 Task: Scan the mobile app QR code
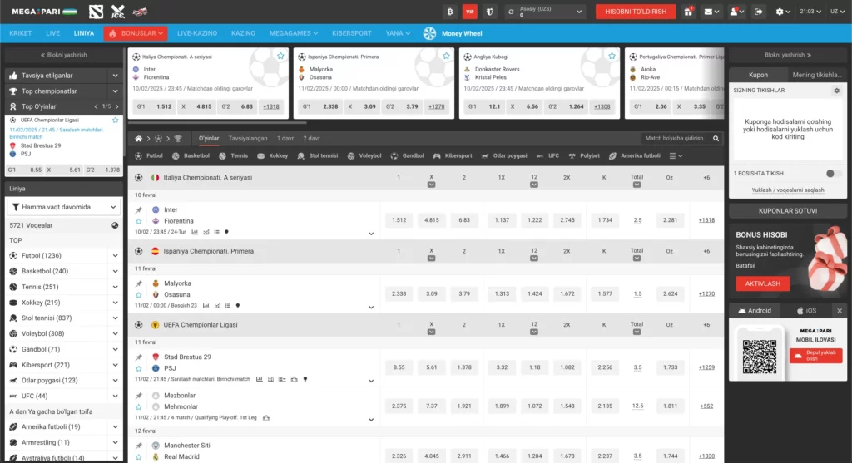(759, 356)
